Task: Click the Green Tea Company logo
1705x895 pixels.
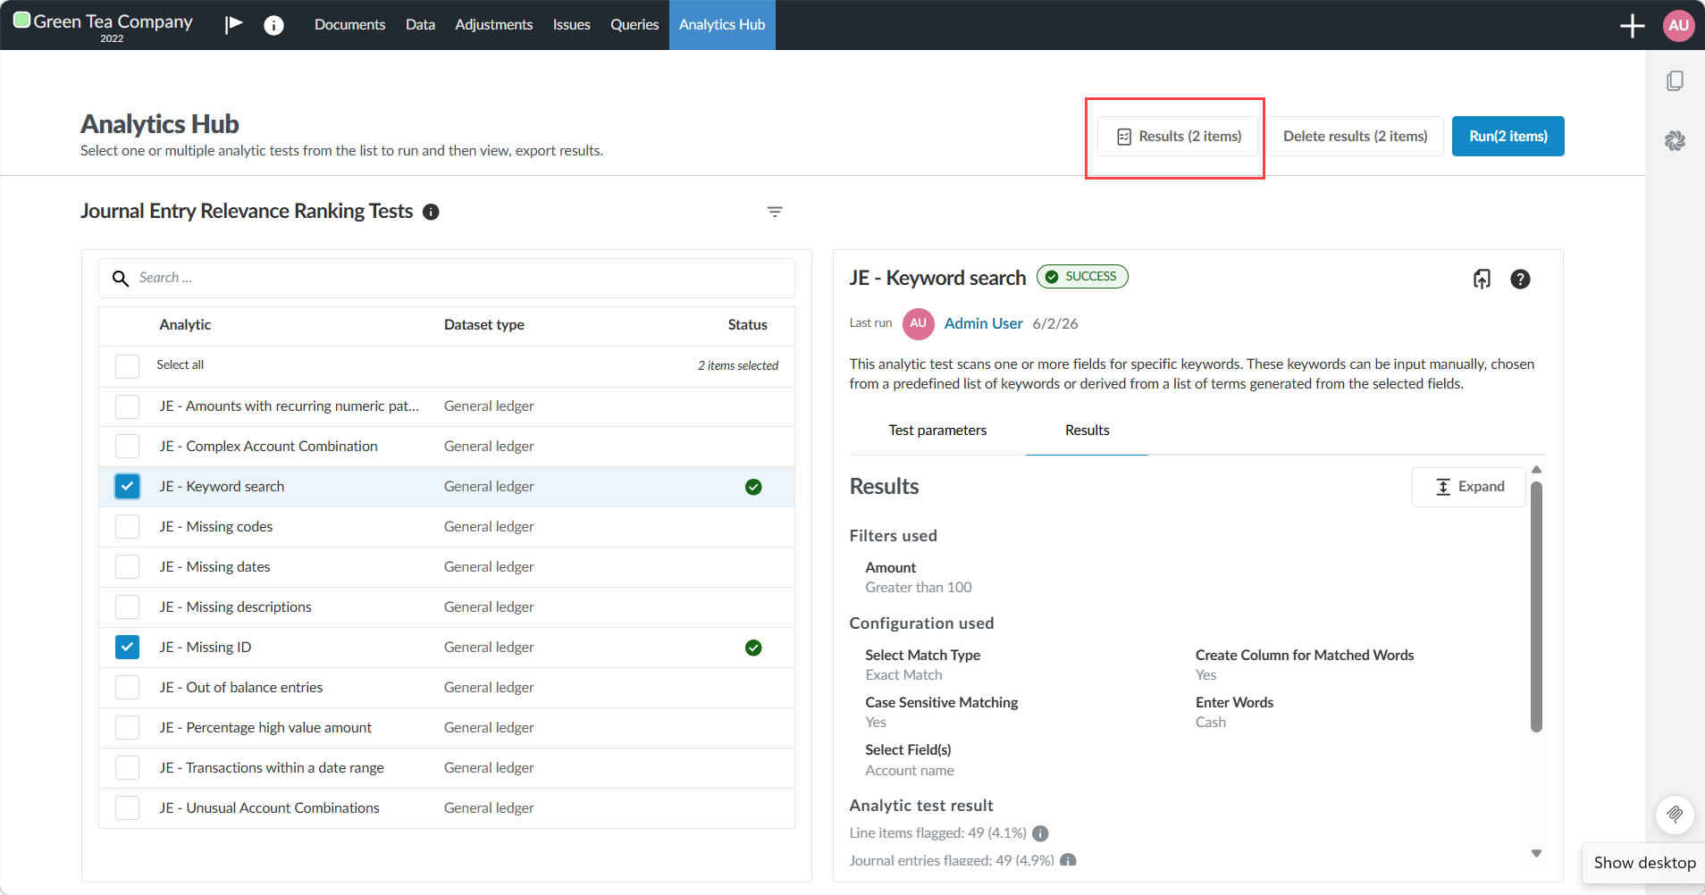Action: click(22, 21)
